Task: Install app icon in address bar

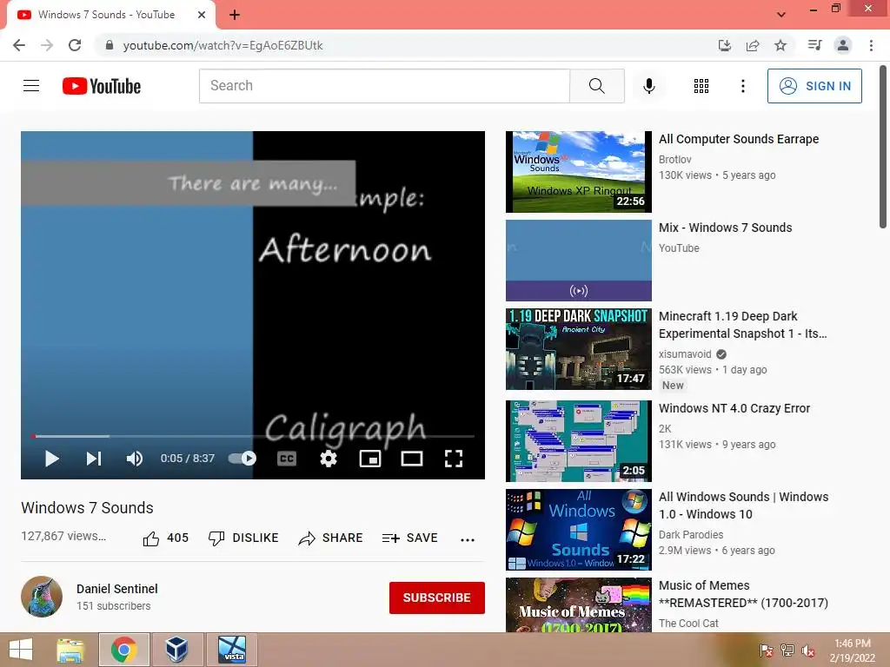Action: 724,45
